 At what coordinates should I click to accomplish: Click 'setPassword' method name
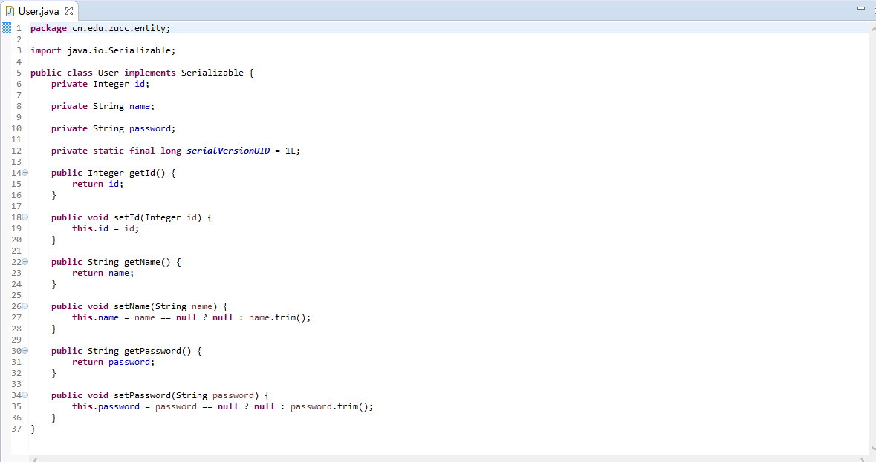142,396
